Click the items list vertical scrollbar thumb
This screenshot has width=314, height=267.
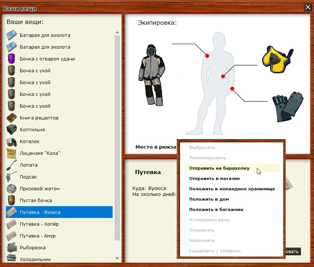pos(117,138)
